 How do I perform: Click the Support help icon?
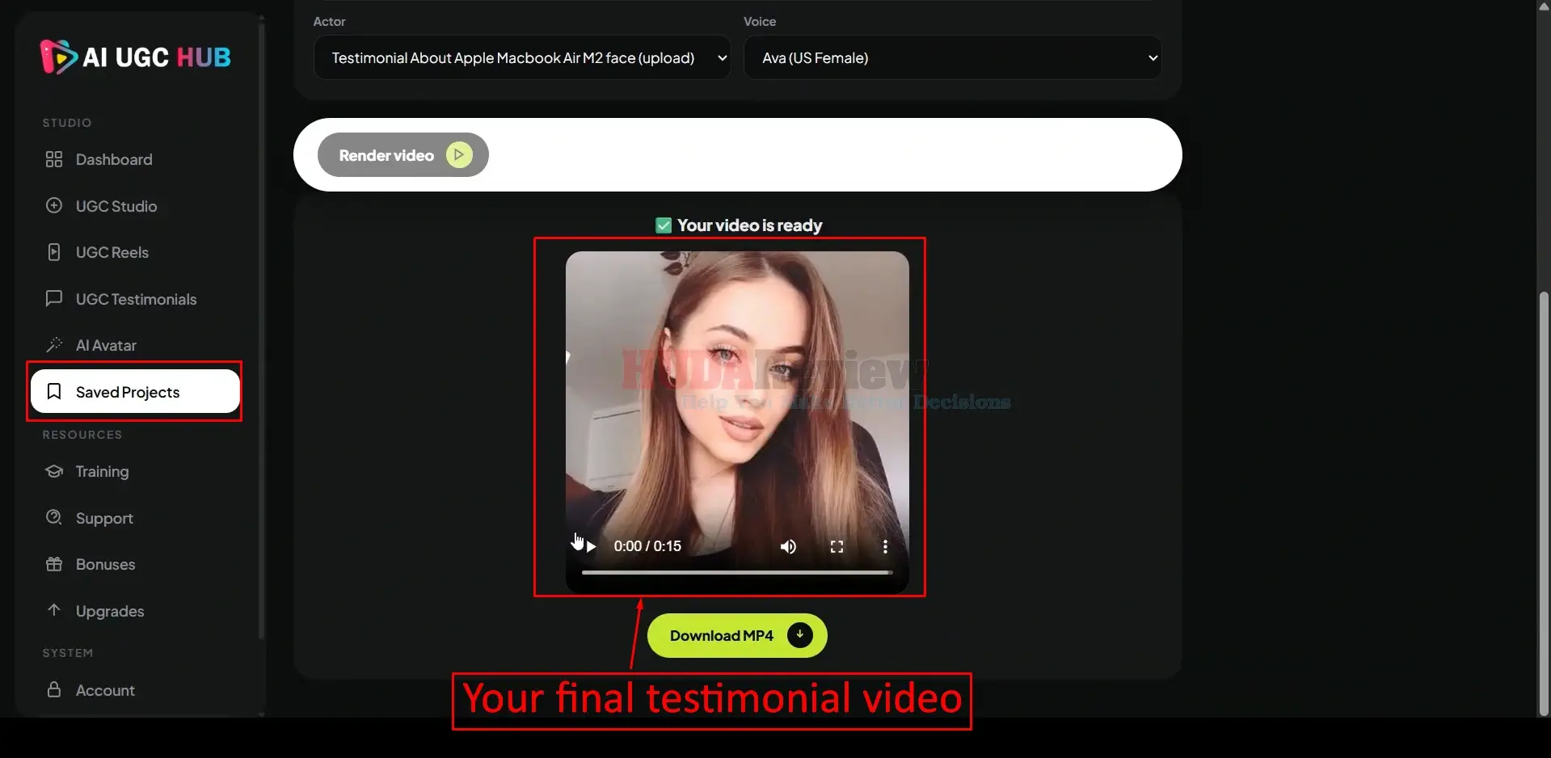(x=54, y=517)
